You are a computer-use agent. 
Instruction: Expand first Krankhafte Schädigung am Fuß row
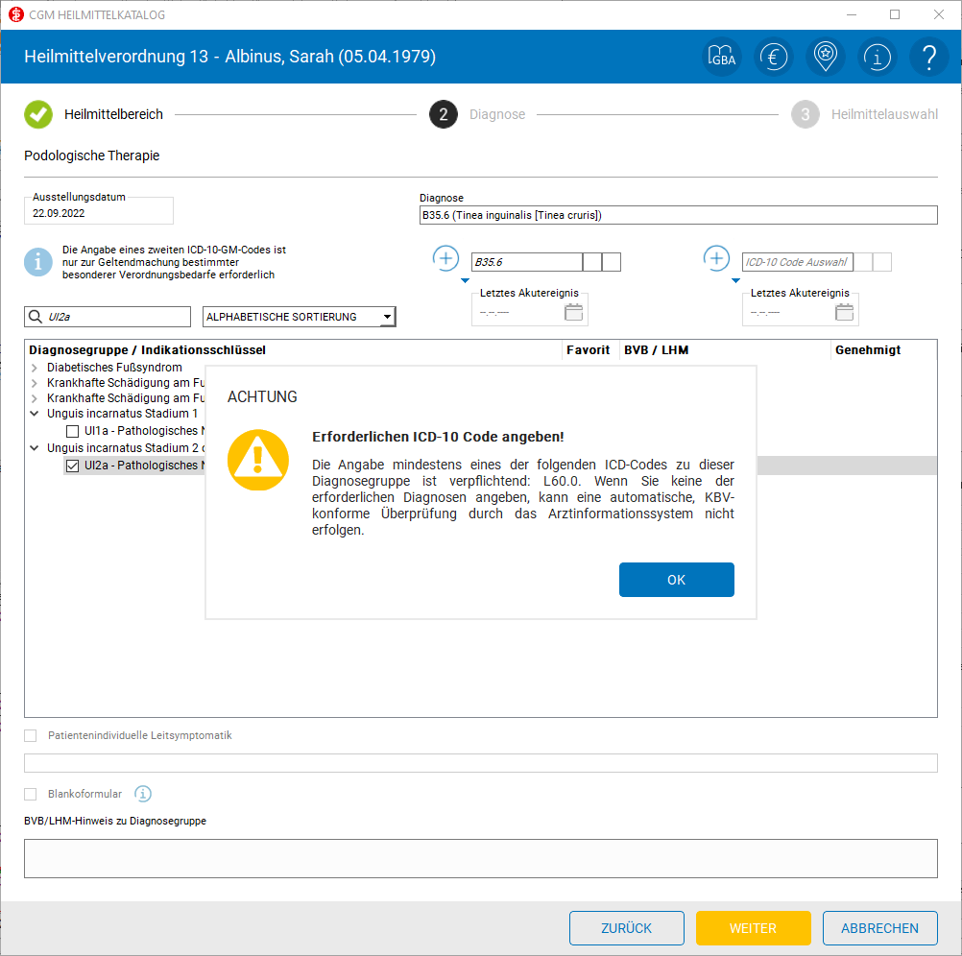pyautogui.click(x=35, y=383)
